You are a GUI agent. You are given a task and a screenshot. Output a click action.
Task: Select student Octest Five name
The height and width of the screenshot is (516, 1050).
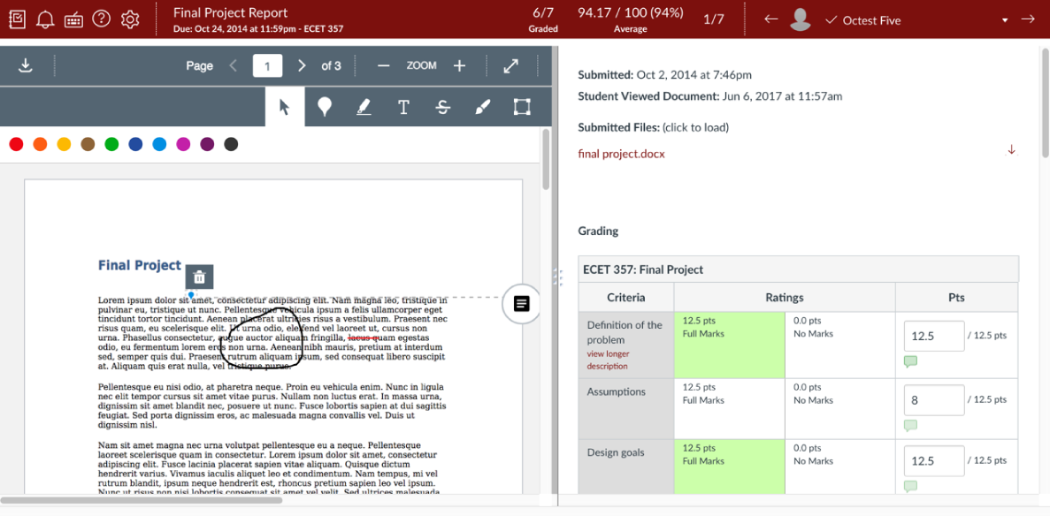tap(870, 20)
